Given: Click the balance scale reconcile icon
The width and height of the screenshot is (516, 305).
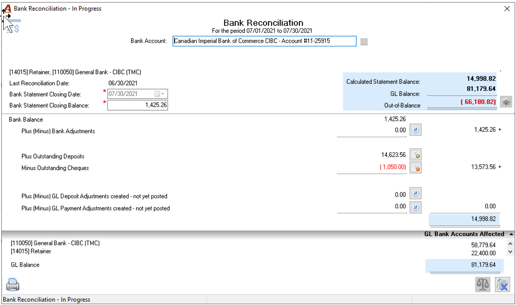Looking at the screenshot, I should click(483, 284).
